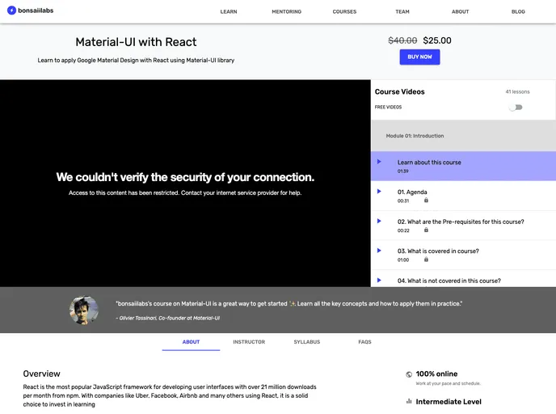Screen dimensions: 556x414
Task: Click the bonsaiilabs brand name text
Action: (36, 11)
